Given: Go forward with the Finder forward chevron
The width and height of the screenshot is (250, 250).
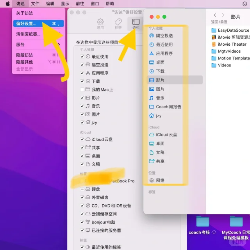Looking at the screenshot, I should 223,15.
